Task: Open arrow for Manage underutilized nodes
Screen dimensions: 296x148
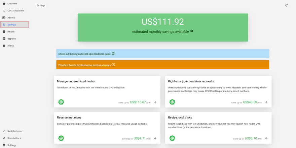Action: [x=155, y=102]
